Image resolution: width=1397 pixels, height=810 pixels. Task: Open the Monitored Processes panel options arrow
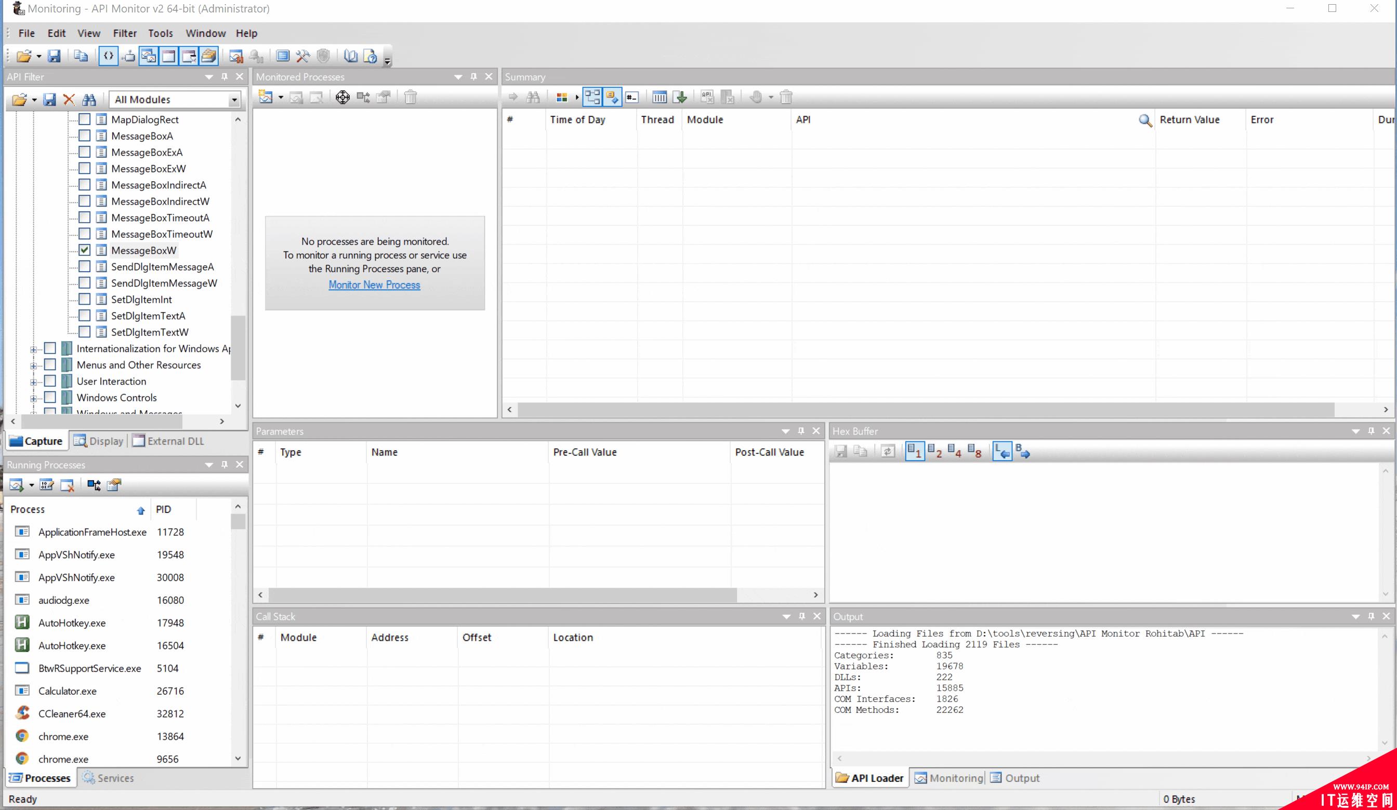458,77
